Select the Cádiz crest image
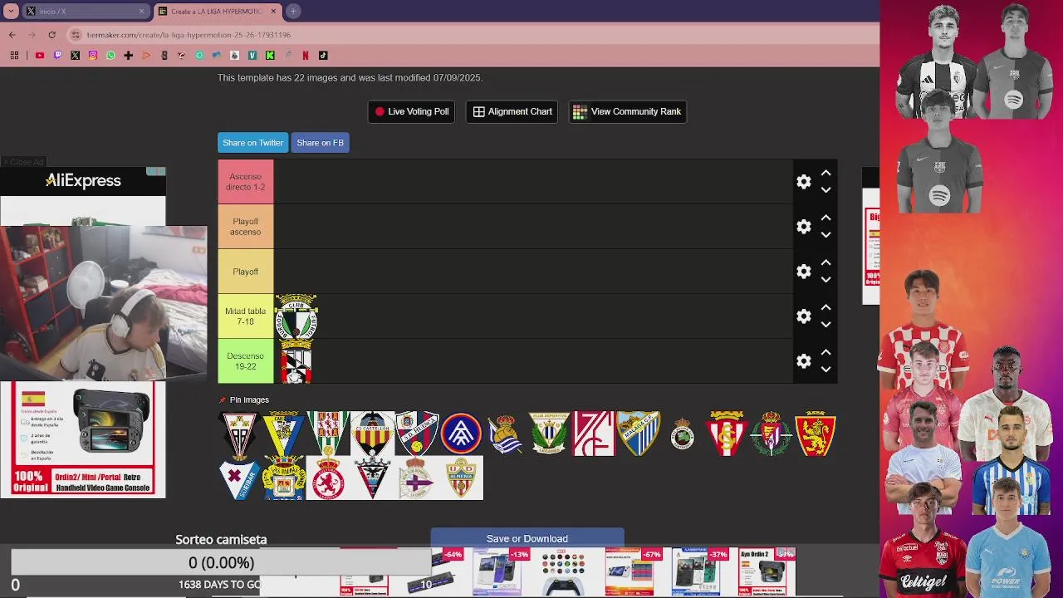The height and width of the screenshot is (598, 1063). [x=283, y=434]
